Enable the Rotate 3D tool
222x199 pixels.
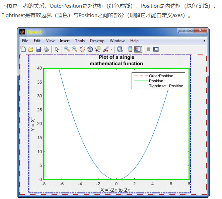click(x=90, y=49)
